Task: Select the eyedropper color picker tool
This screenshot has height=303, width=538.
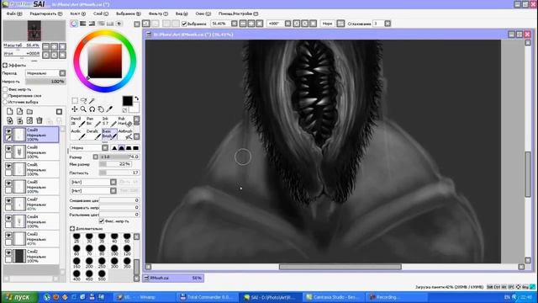Action: pos(109,109)
